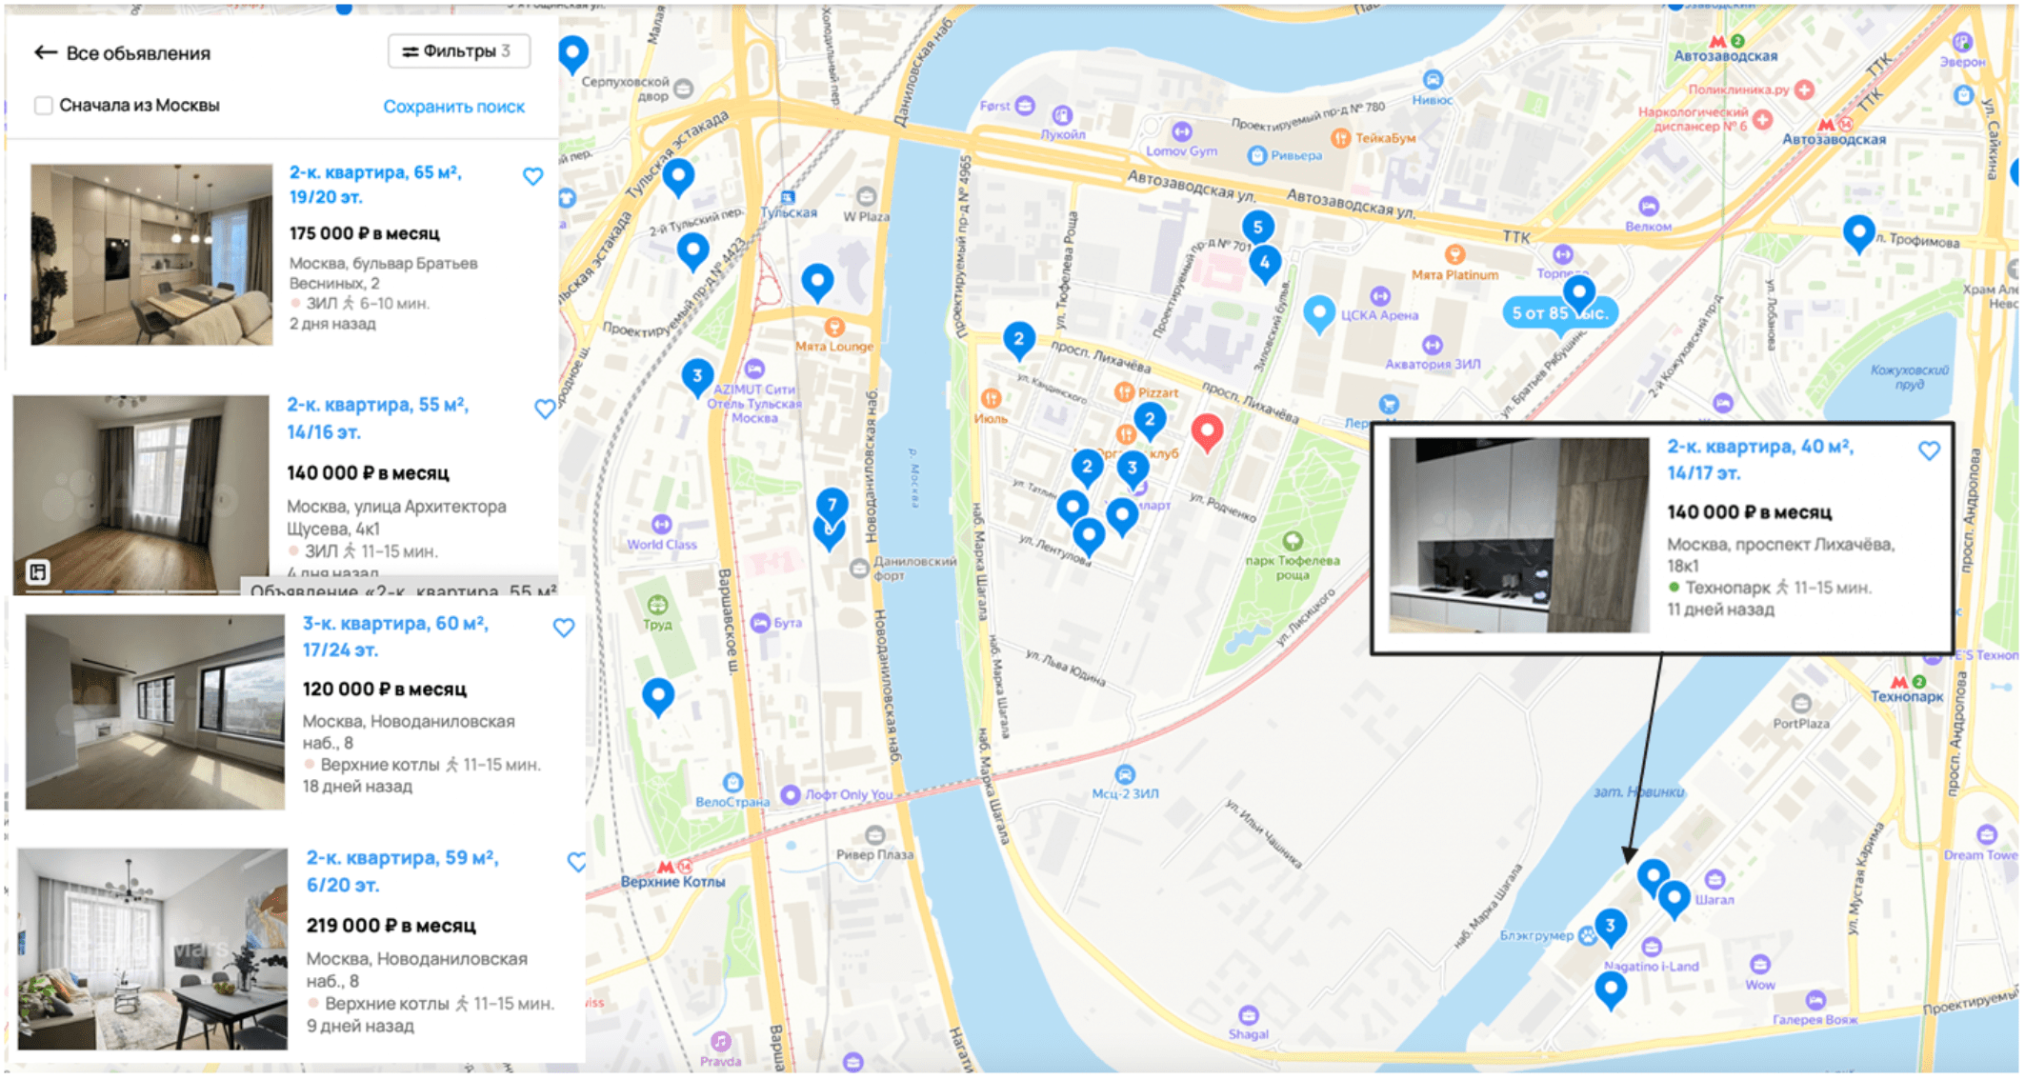Favorite the 65 м² apartment listing
2025x1080 pixels.
(x=533, y=176)
